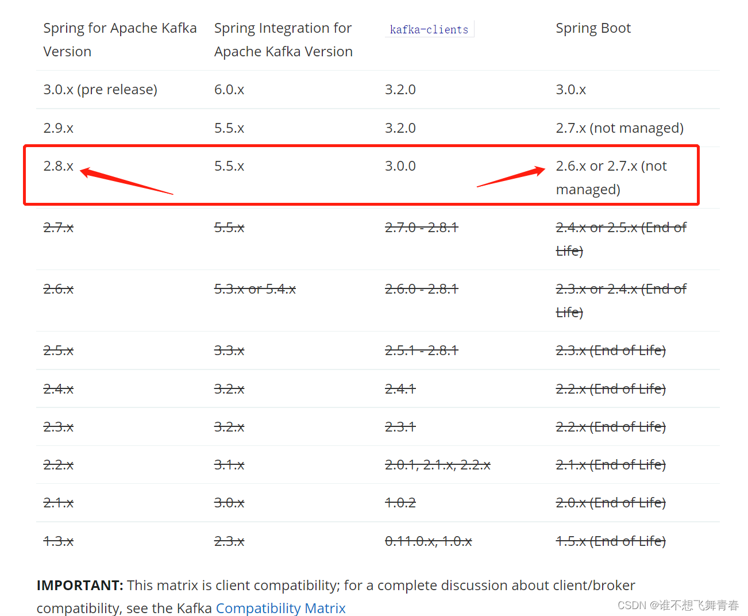748x616 pixels.
Task: Click the struck-through '2.7.x' version cell
Action: [59, 228]
